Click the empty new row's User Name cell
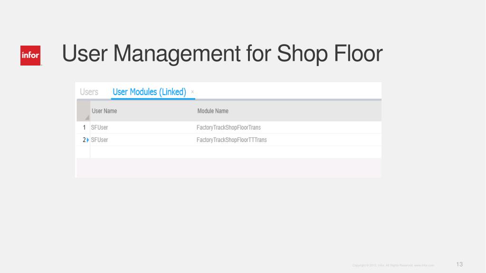The height and width of the screenshot is (273, 486). 143,152
